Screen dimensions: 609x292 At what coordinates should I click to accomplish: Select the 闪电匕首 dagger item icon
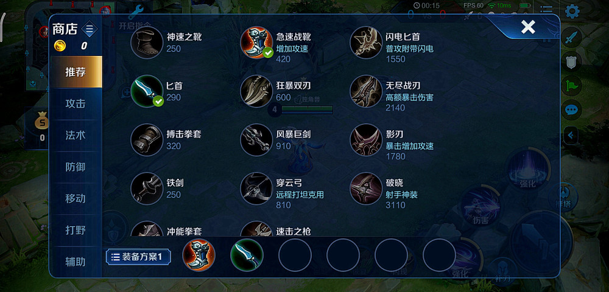click(366, 43)
